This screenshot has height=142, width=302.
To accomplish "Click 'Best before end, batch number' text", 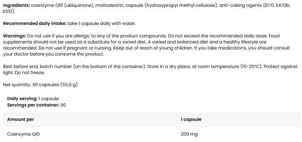I will coord(38,66).
